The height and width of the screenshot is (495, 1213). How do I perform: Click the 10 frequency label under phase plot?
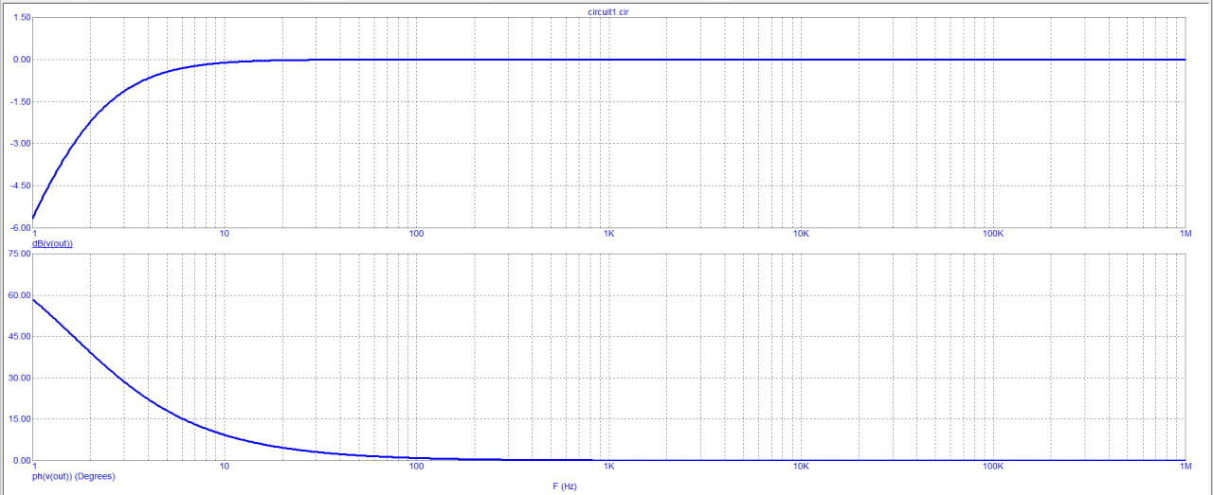225,467
